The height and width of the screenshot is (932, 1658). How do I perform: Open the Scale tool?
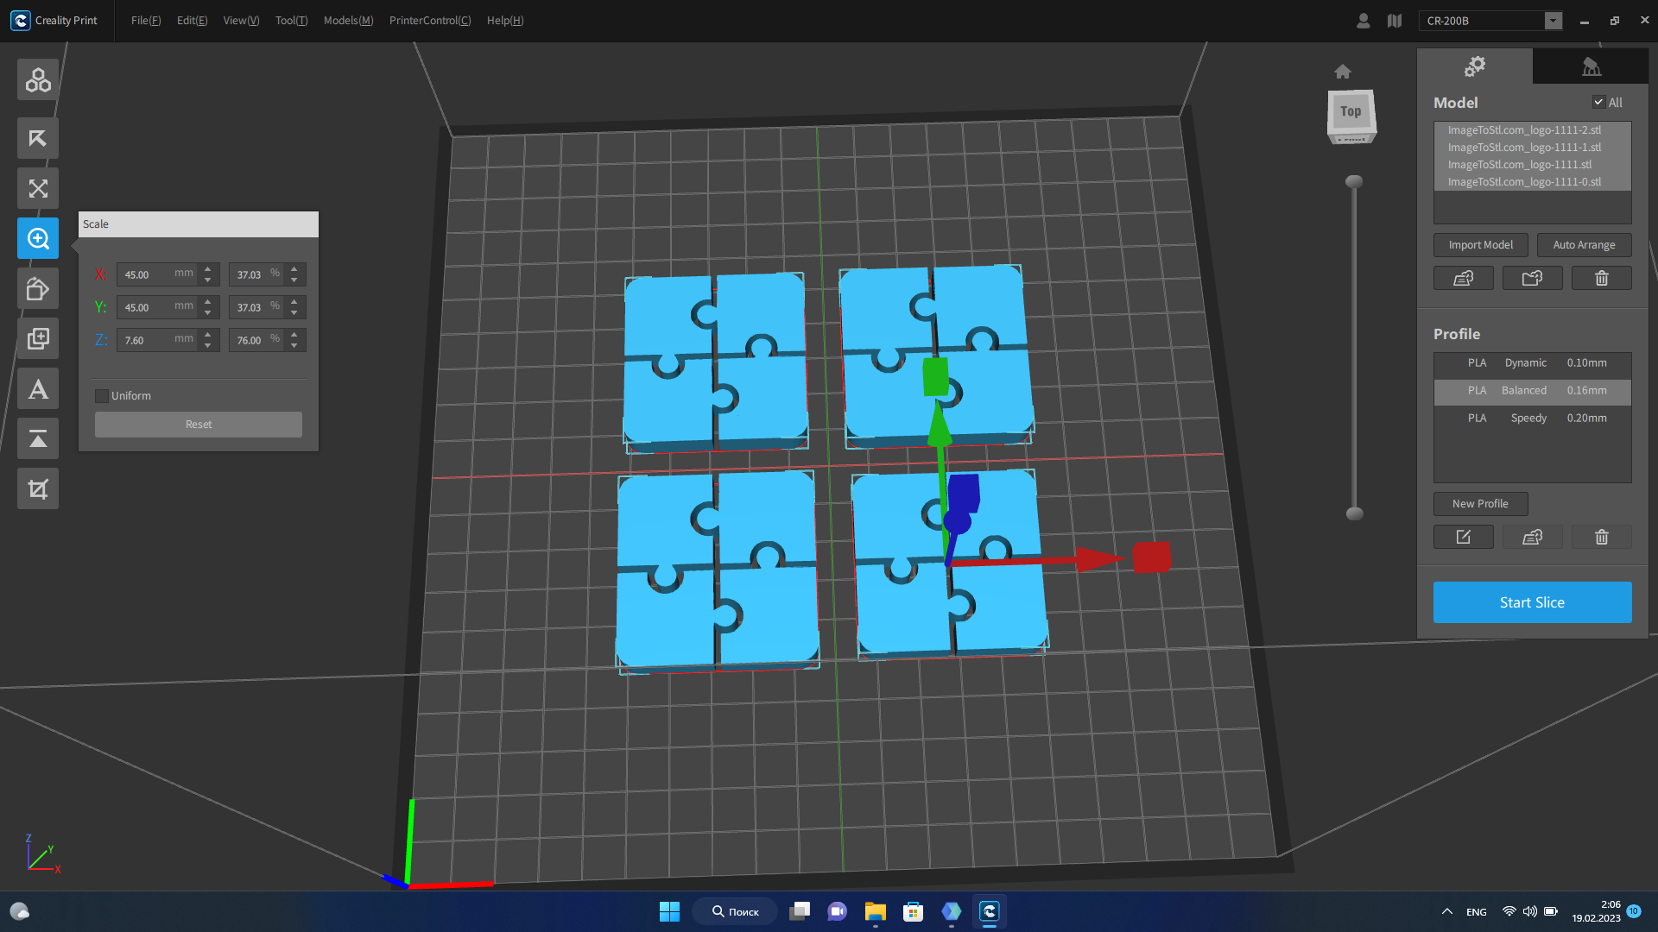pyautogui.click(x=37, y=238)
